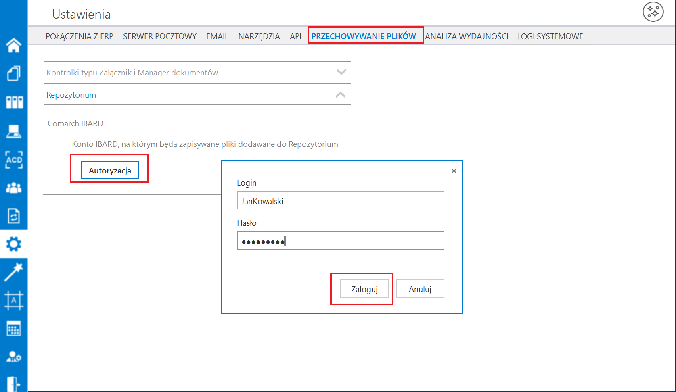Open the binders archive icon in sidebar
Image resolution: width=676 pixels, height=392 pixels.
15,102
